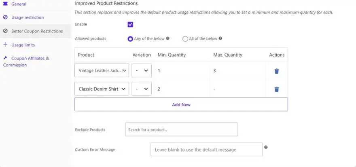Click the Add New button
The width and height of the screenshot is (356, 167).
[181, 104]
